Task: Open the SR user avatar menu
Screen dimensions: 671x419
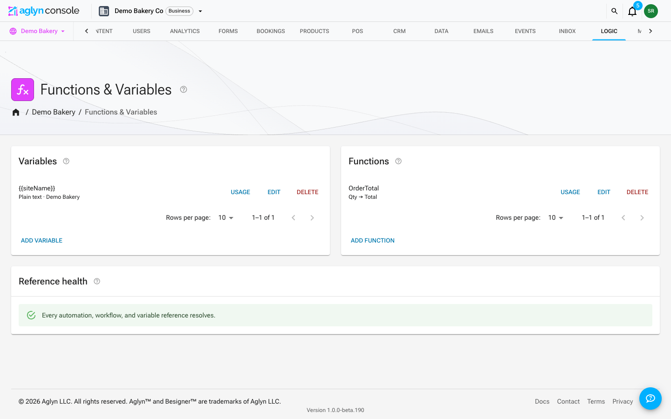Action: [651, 11]
